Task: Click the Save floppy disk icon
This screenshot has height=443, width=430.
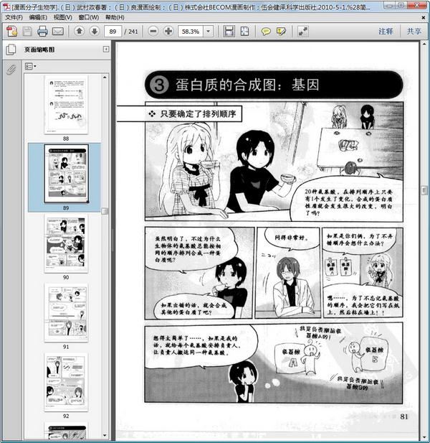Action: pyautogui.click(x=27, y=31)
